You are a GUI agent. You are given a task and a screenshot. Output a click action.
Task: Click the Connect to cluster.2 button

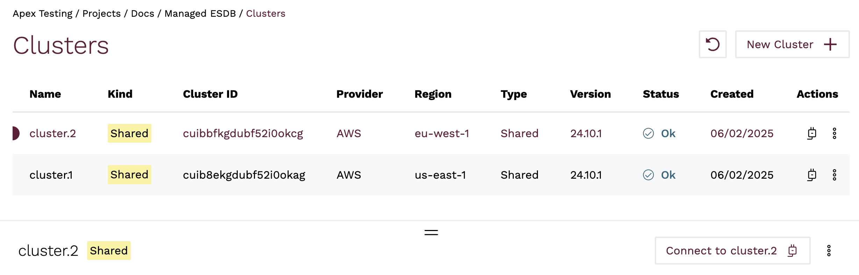tap(732, 251)
